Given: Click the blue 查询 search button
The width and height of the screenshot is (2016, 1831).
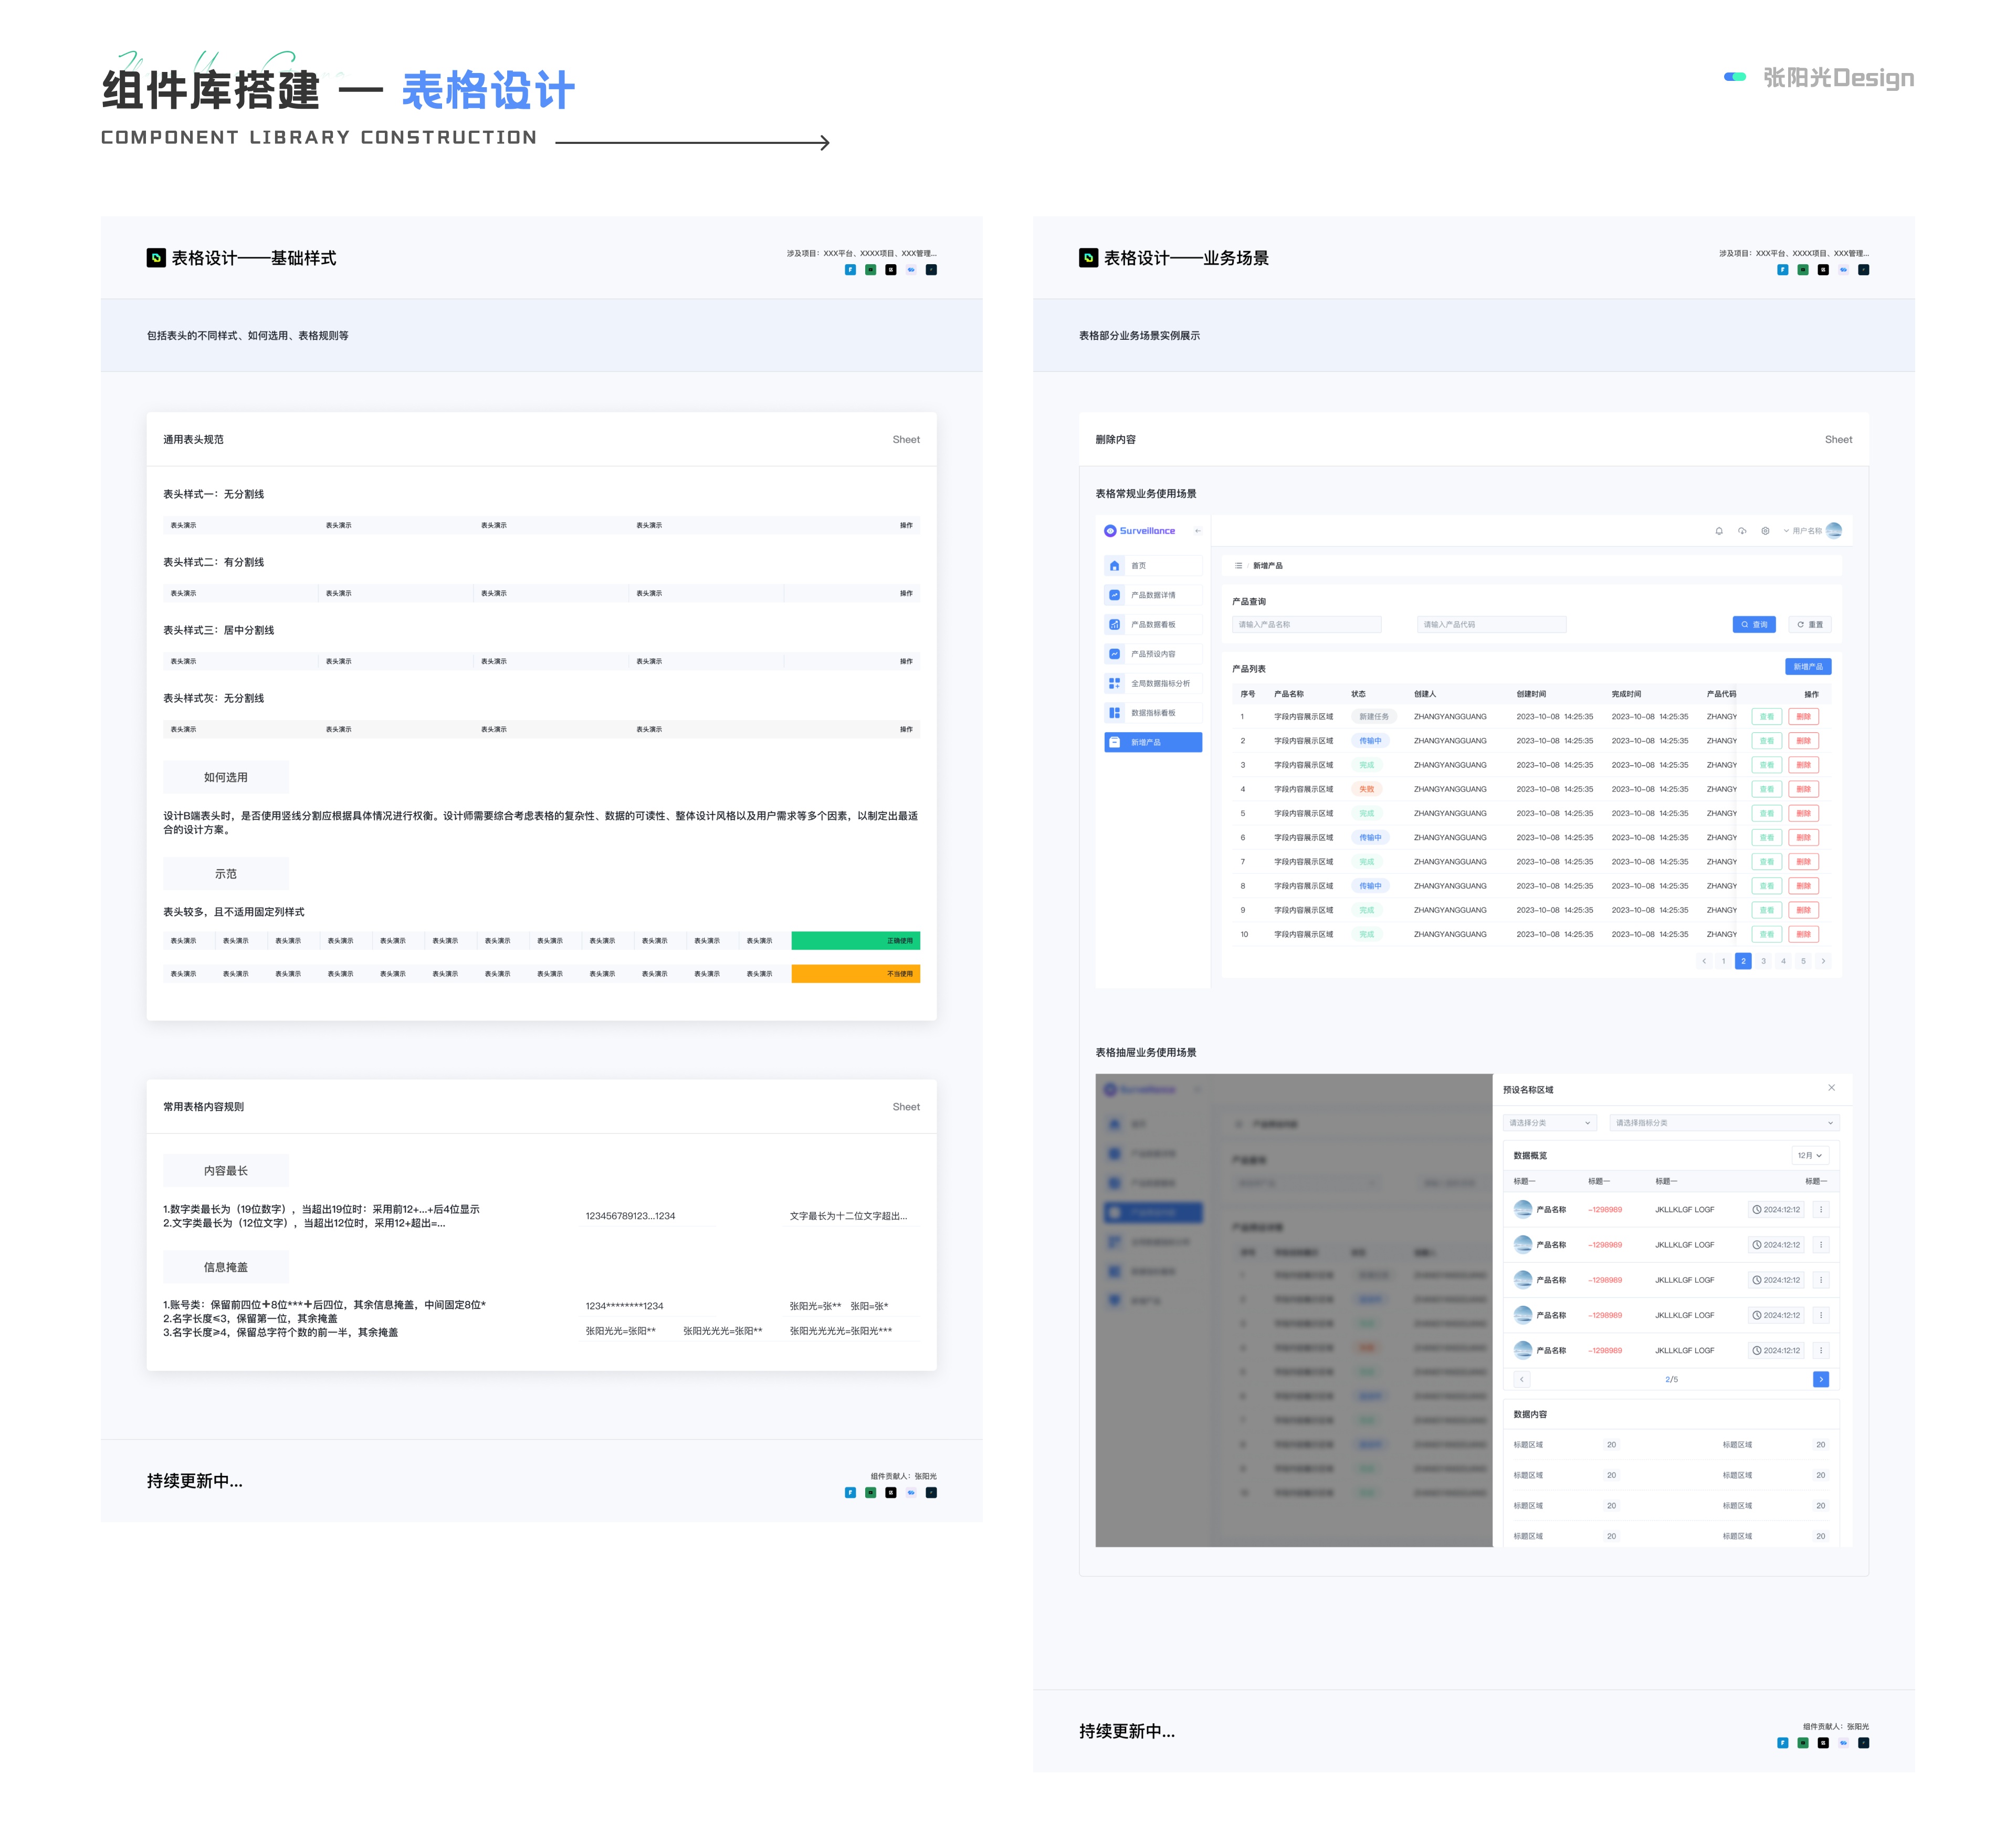Looking at the screenshot, I should [x=1753, y=625].
